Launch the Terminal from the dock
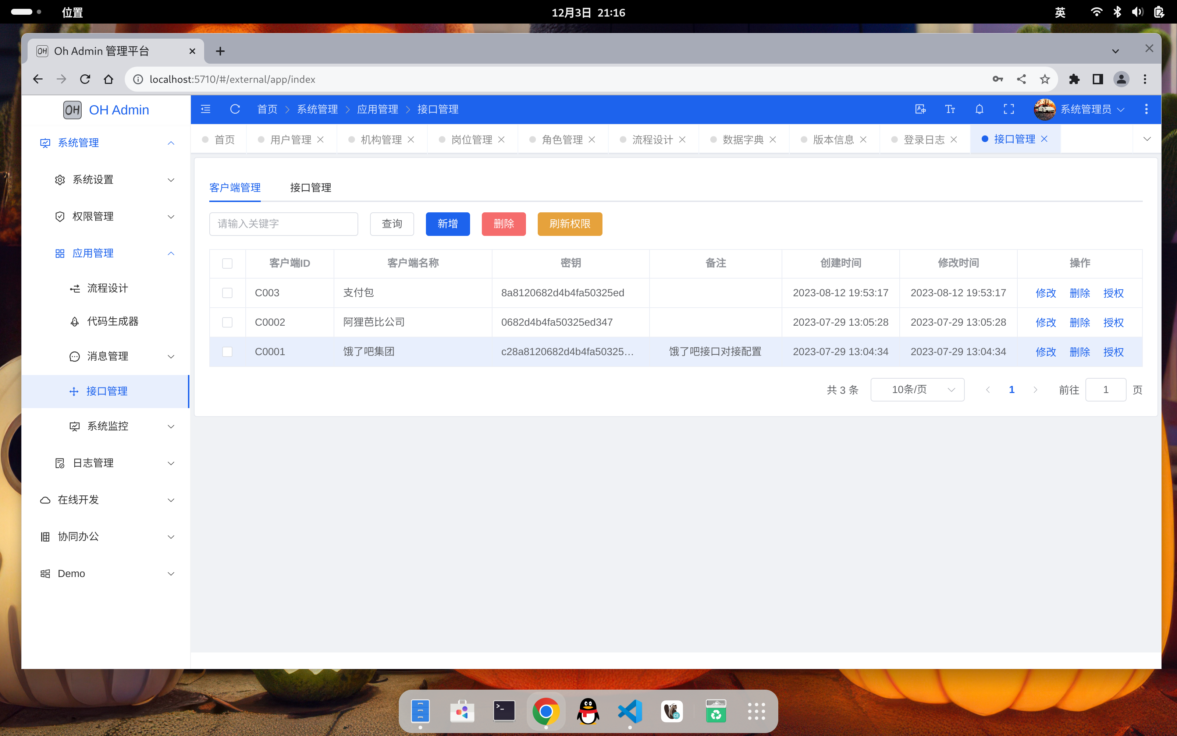Image resolution: width=1177 pixels, height=736 pixels. pyautogui.click(x=504, y=711)
